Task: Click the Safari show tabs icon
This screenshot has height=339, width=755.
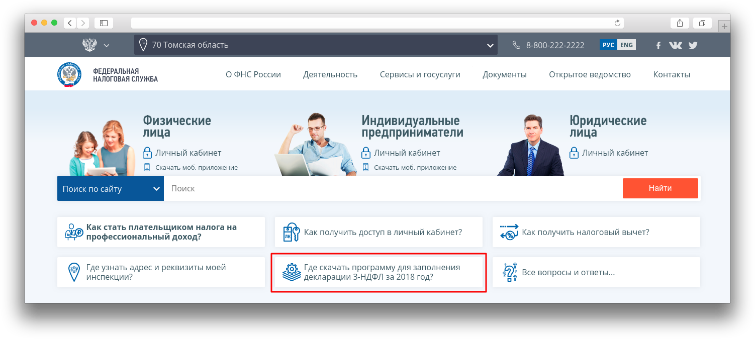Action: (x=702, y=23)
